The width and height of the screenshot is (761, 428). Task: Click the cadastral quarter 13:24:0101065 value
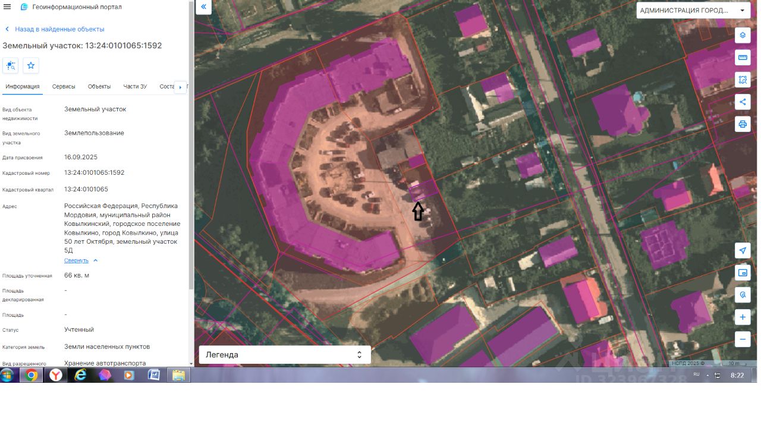pos(86,190)
